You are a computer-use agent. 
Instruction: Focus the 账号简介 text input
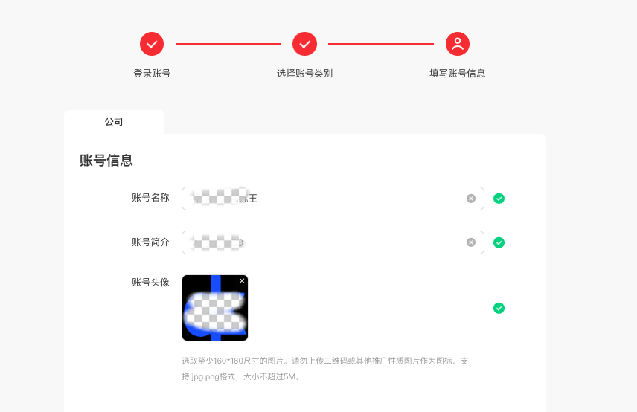click(x=333, y=242)
